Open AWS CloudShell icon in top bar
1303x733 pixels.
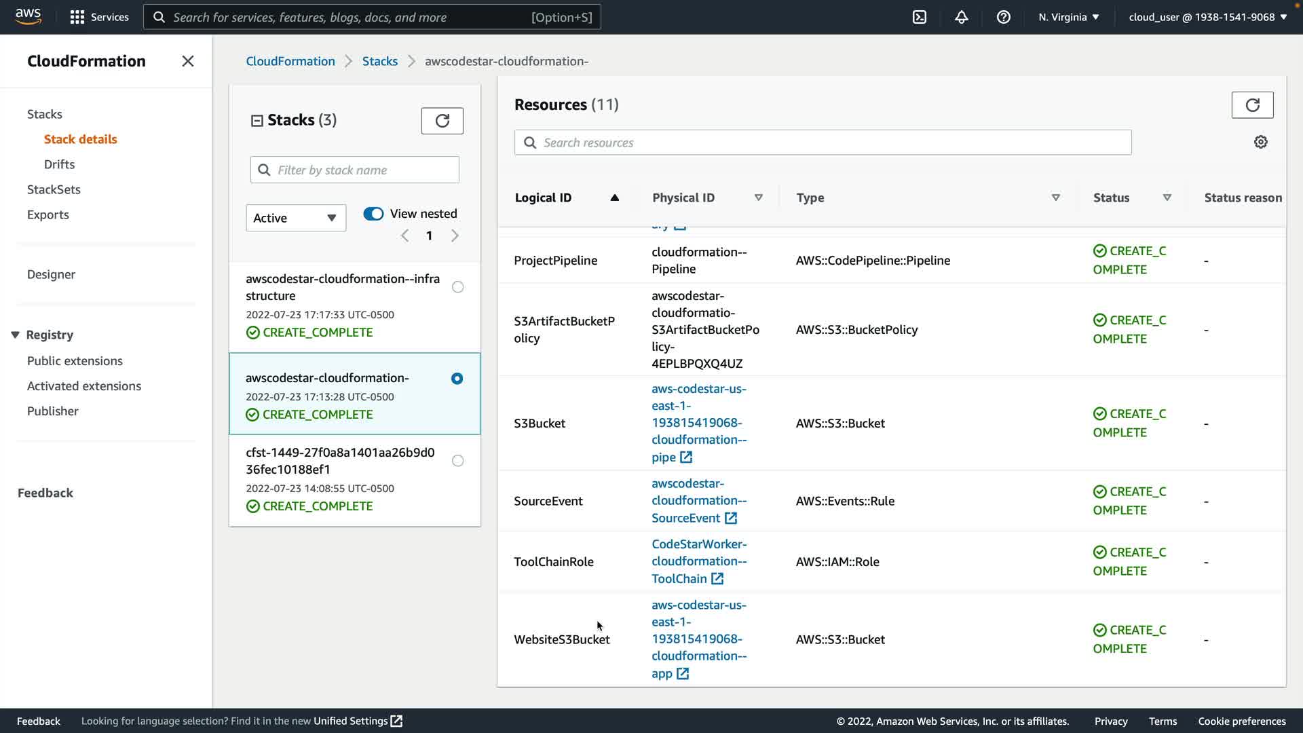[x=920, y=17]
